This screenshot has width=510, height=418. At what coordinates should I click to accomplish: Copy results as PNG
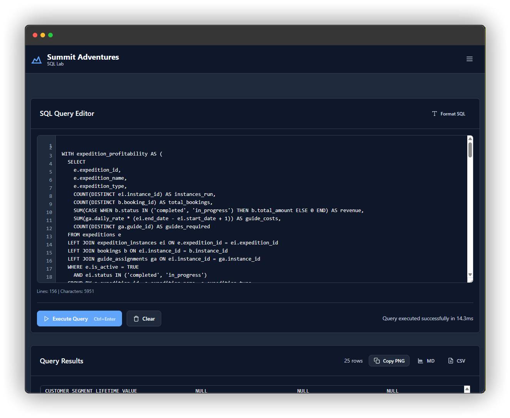389,361
